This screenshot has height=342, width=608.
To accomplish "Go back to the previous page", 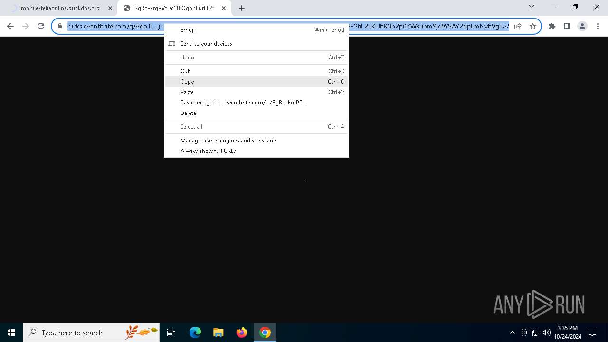I will [x=10, y=26].
